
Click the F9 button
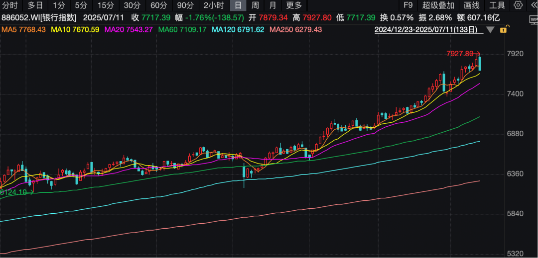[x=408, y=5]
